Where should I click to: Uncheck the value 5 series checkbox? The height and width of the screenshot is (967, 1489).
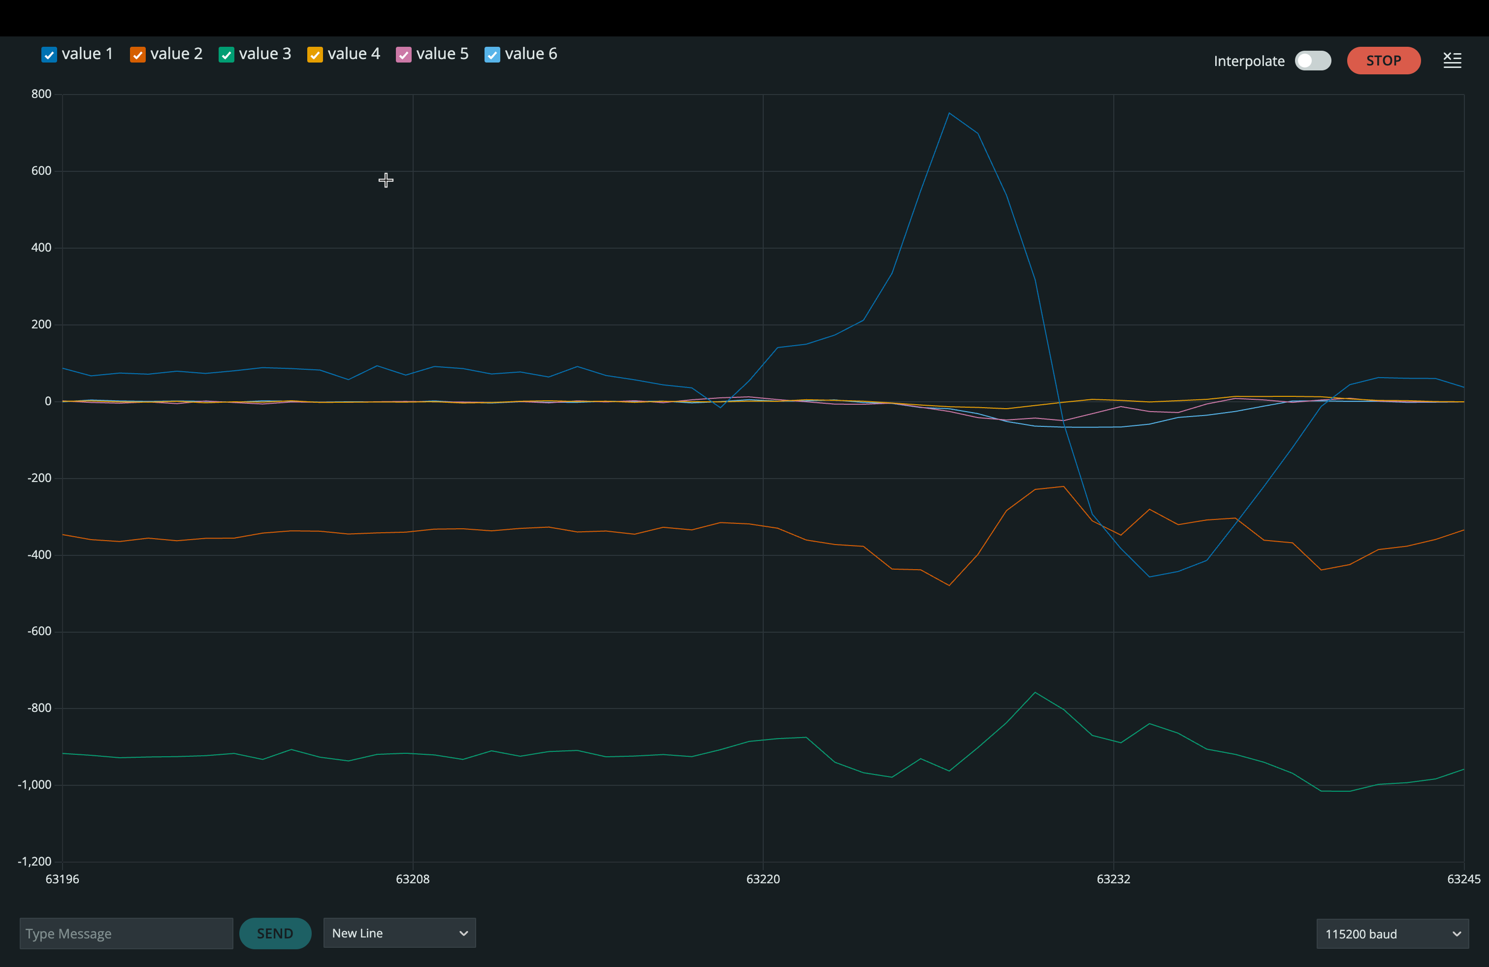coord(404,55)
